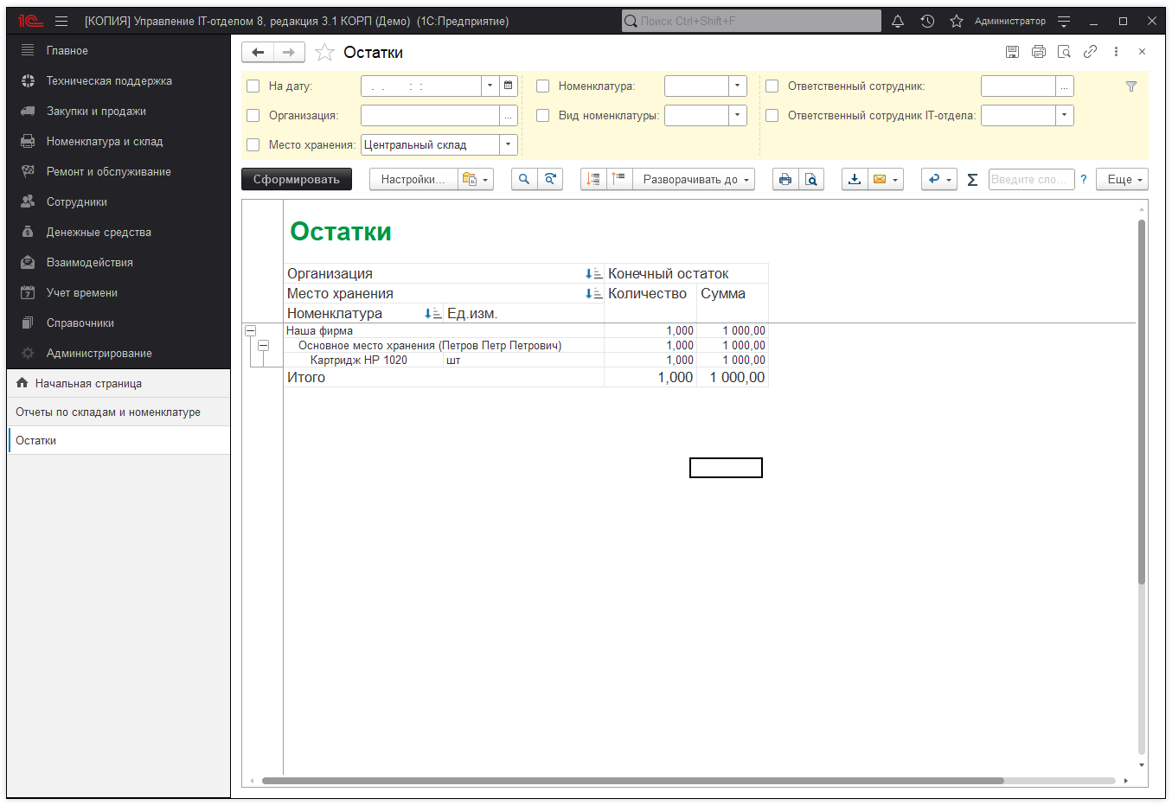Open Номенклатура и склад section

104,141
